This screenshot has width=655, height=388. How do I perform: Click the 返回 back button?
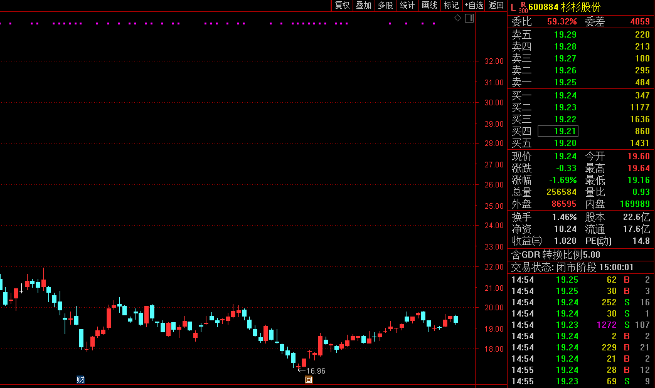click(x=496, y=6)
